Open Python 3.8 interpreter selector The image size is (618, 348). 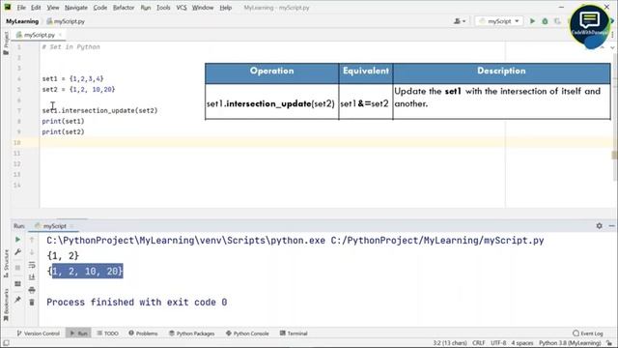570,343
